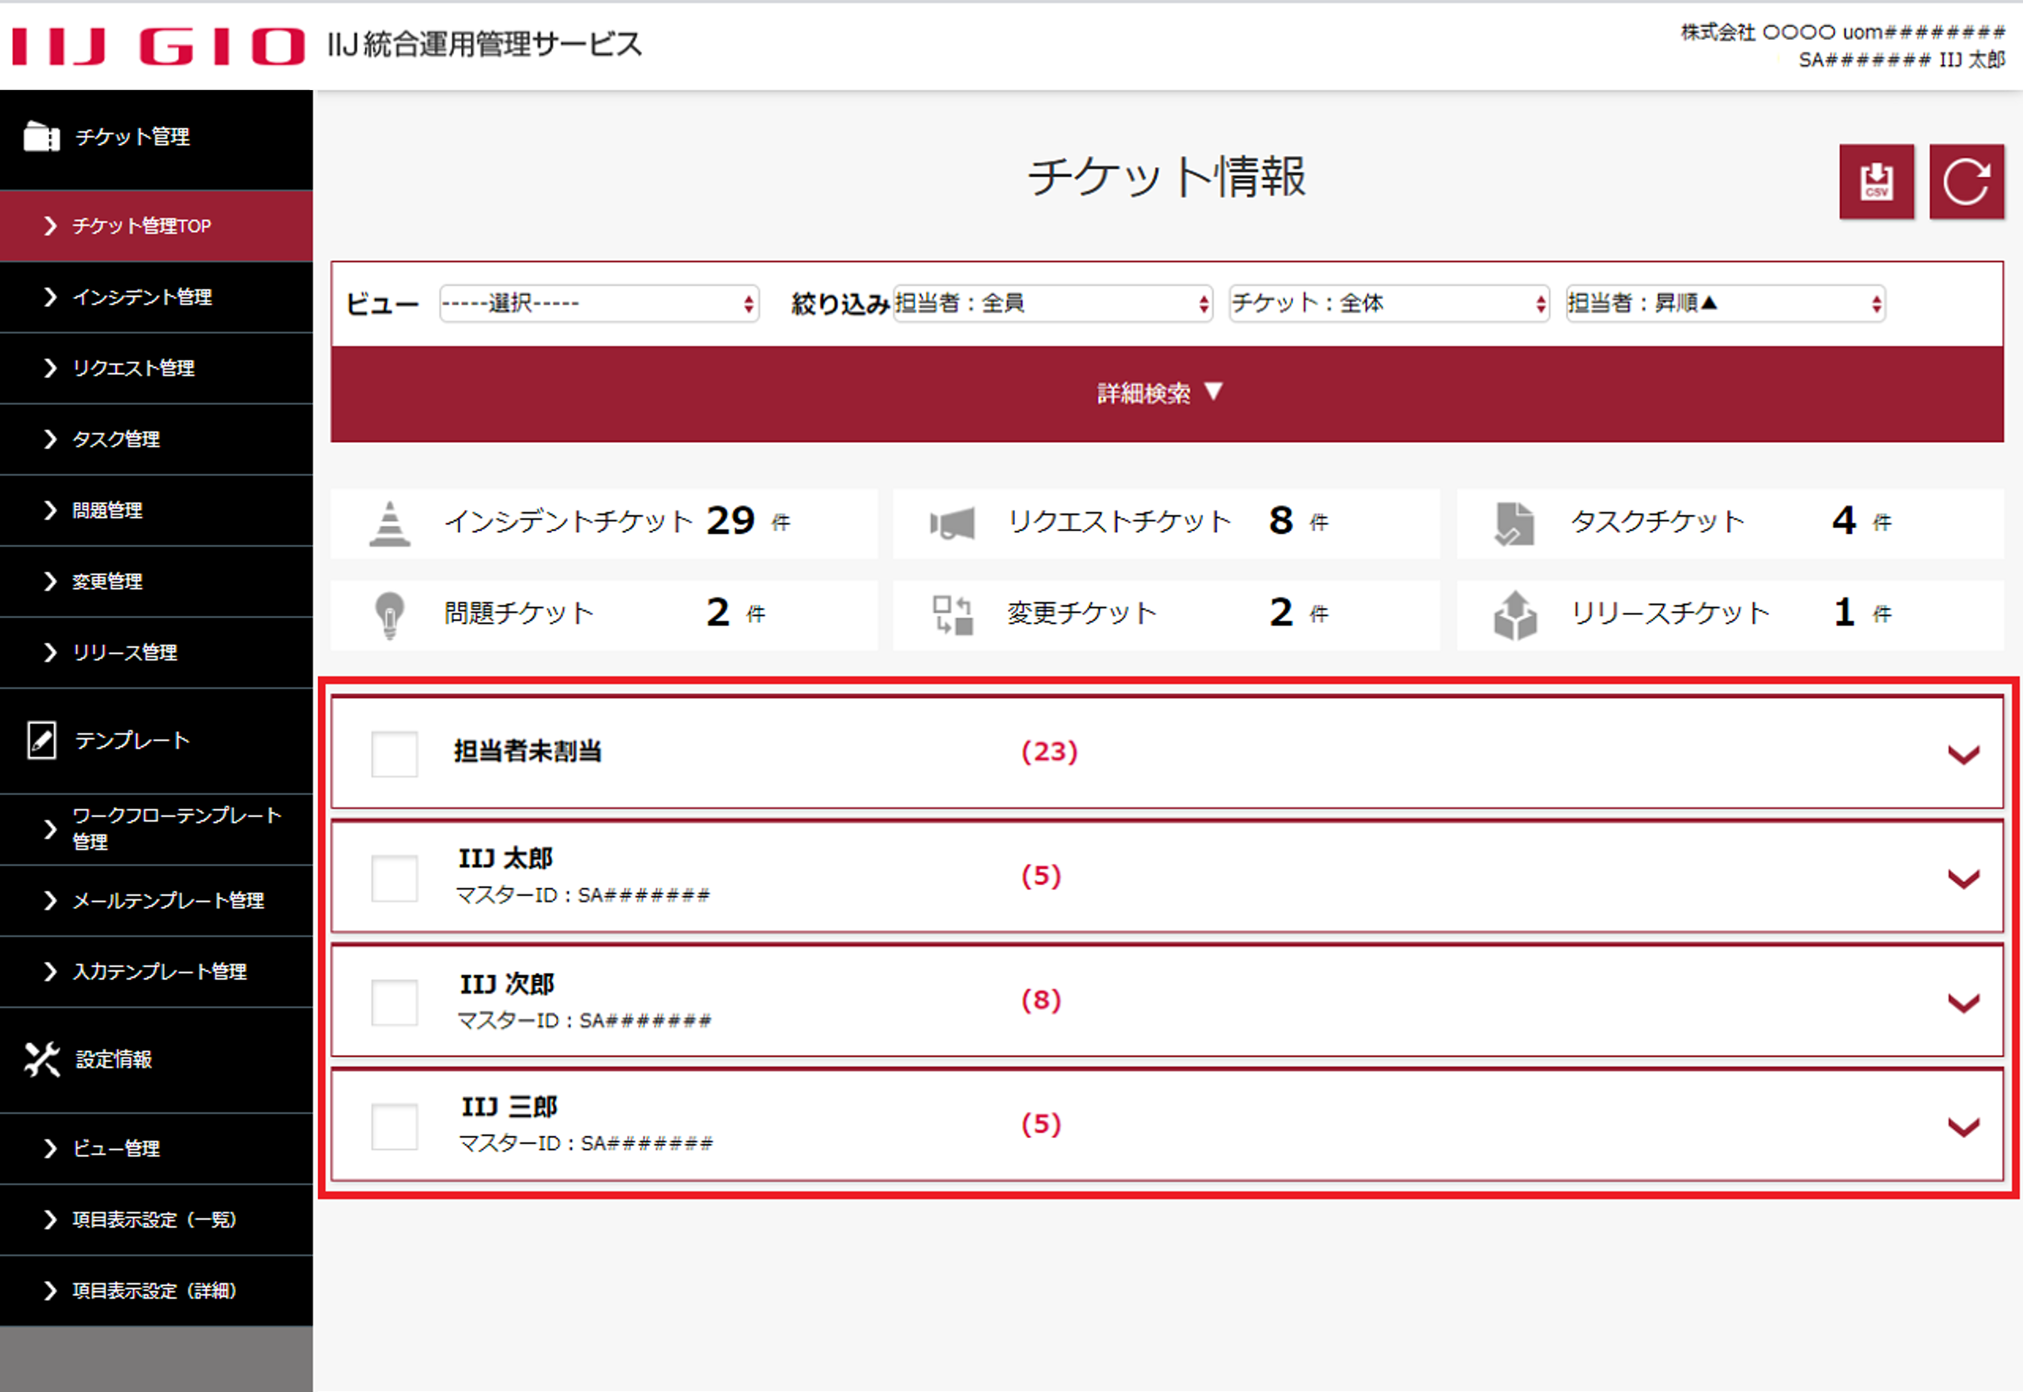Viewport: 2023px width, 1392px height.
Task: Click the IIJ 太郎 name in list
Action: [506, 859]
